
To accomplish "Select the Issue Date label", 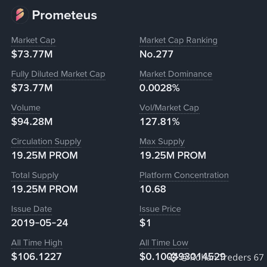I will (x=32, y=209).
